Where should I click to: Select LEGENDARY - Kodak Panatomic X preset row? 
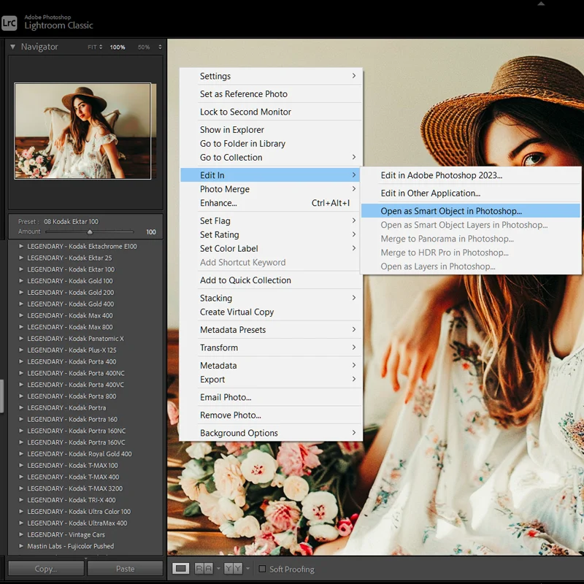pyautogui.click(x=85, y=339)
